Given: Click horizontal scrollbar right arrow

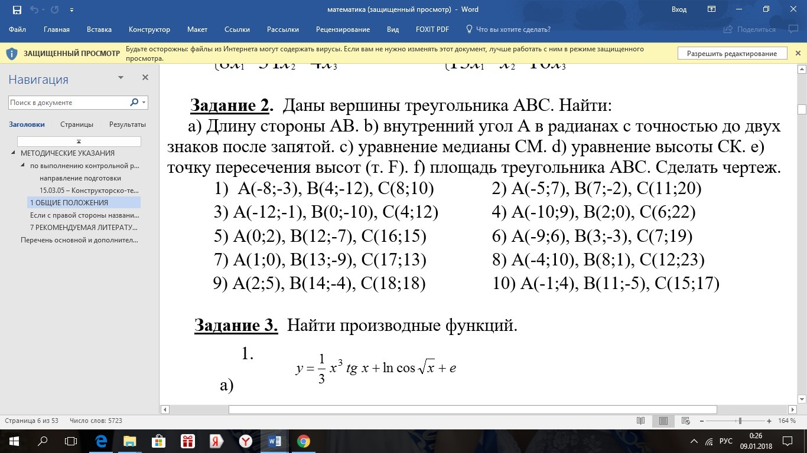Looking at the screenshot, I should pos(792,409).
